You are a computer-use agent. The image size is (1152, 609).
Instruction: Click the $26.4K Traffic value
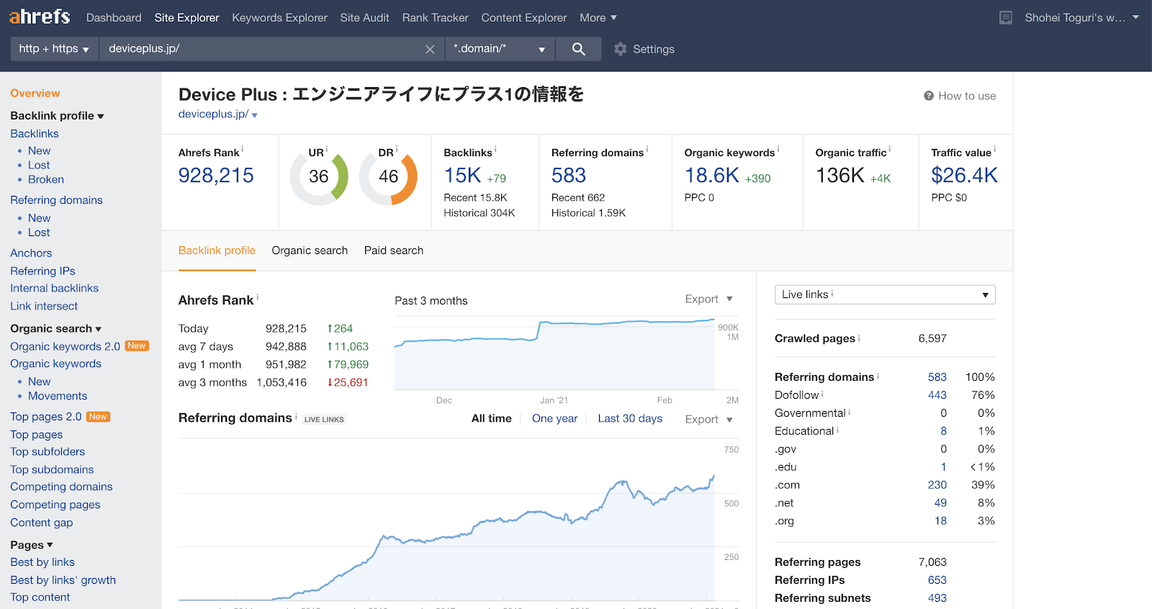point(964,176)
